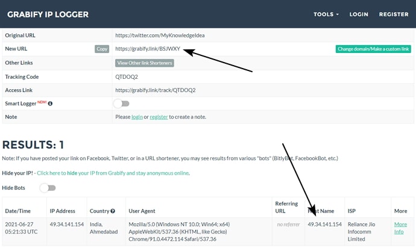The image size is (416, 248).
Task: Click Change domain/Make a custom link button
Action: point(373,49)
